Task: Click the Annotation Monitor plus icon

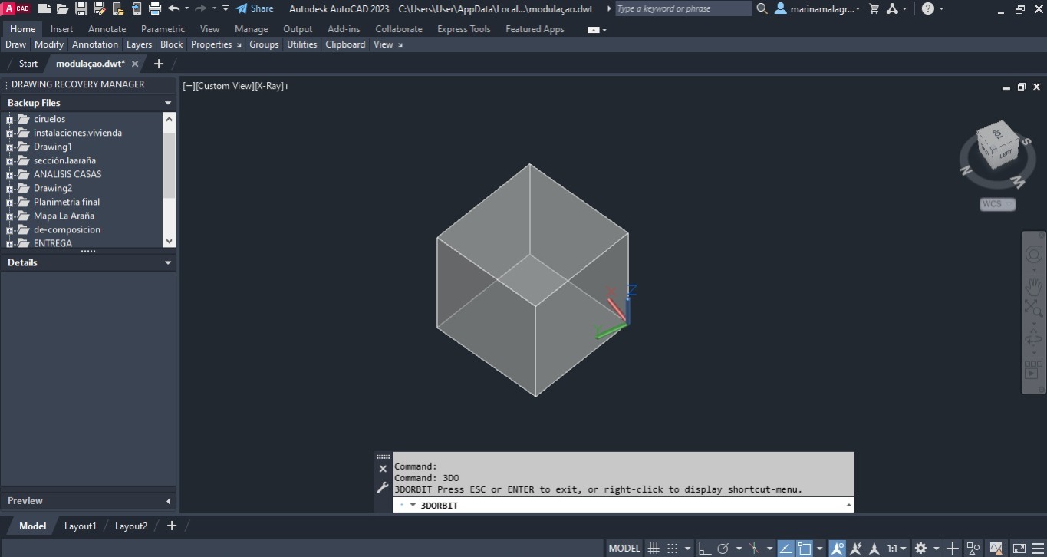Action: pyautogui.click(x=952, y=549)
